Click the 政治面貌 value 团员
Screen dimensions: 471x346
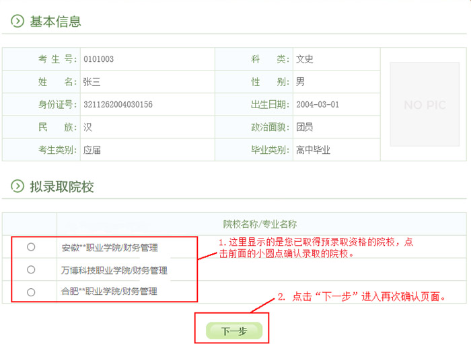click(x=305, y=127)
